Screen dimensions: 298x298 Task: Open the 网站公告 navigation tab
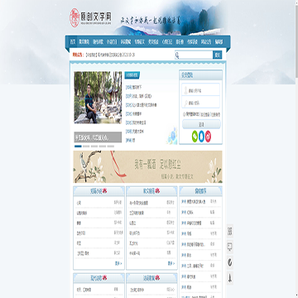[x=206, y=42]
